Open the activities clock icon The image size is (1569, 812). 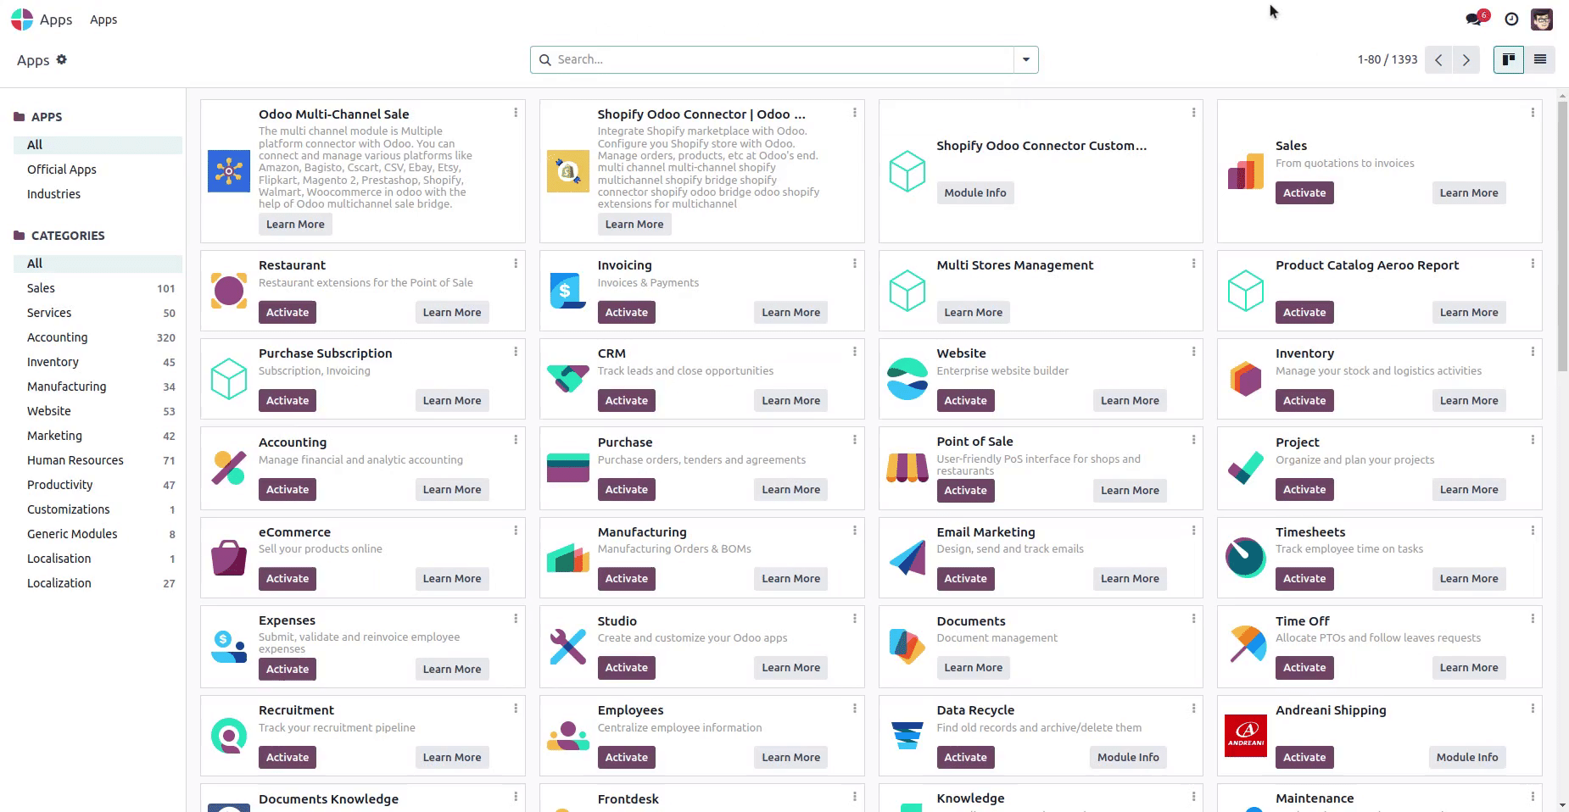[x=1511, y=19]
